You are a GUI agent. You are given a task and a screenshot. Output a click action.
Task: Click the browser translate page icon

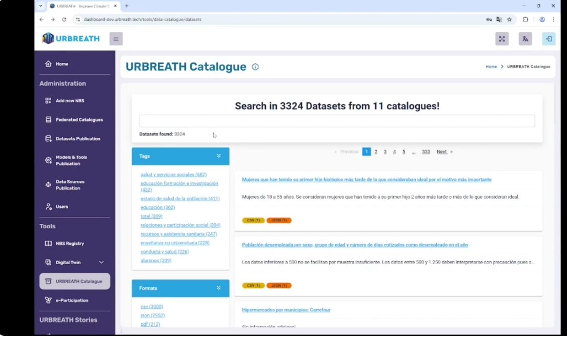click(x=499, y=19)
